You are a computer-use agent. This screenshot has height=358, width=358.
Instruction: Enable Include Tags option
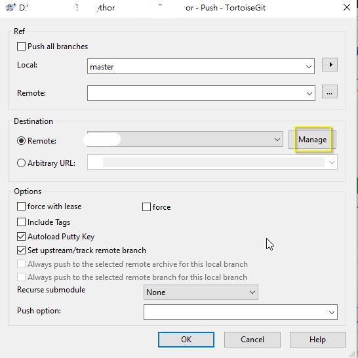21,222
